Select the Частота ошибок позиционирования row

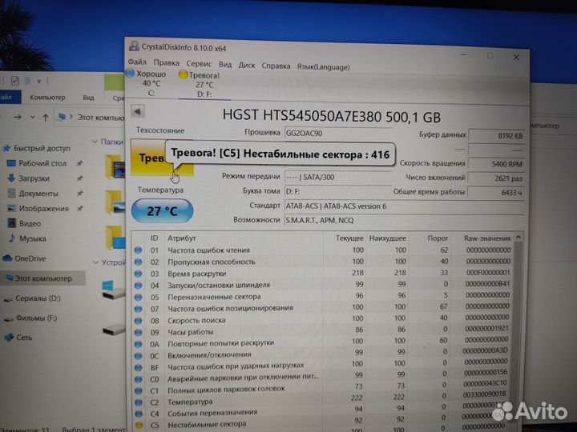(323, 307)
